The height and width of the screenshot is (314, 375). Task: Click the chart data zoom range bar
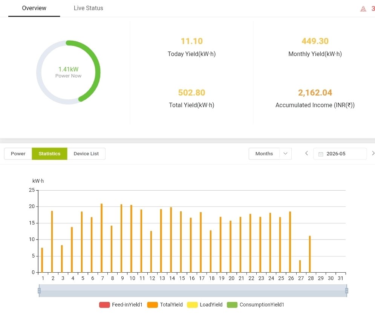tap(193, 291)
